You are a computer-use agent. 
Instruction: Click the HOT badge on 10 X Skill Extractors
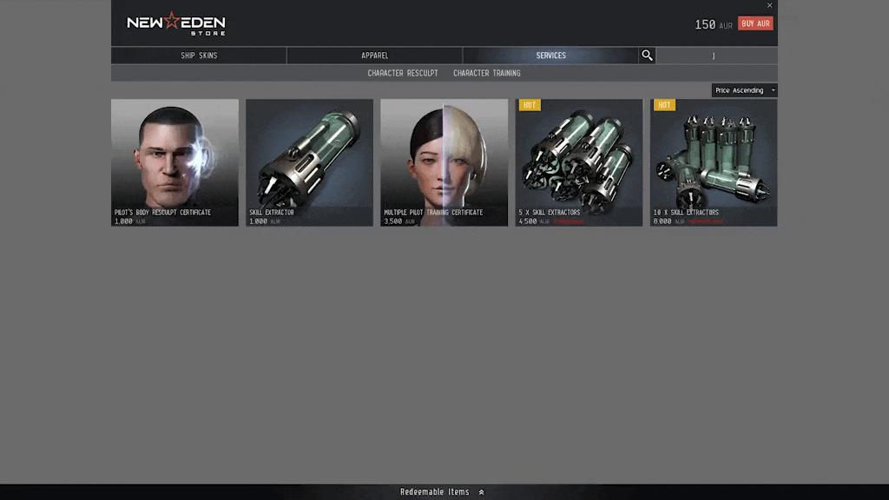pyautogui.click(x=663, y=105)
